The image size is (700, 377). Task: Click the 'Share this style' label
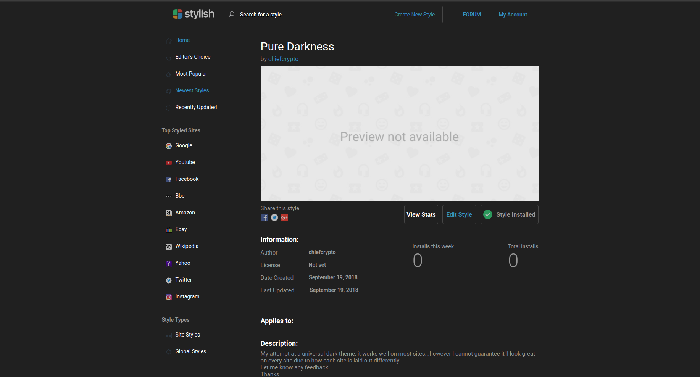click(x=280, y=208)
